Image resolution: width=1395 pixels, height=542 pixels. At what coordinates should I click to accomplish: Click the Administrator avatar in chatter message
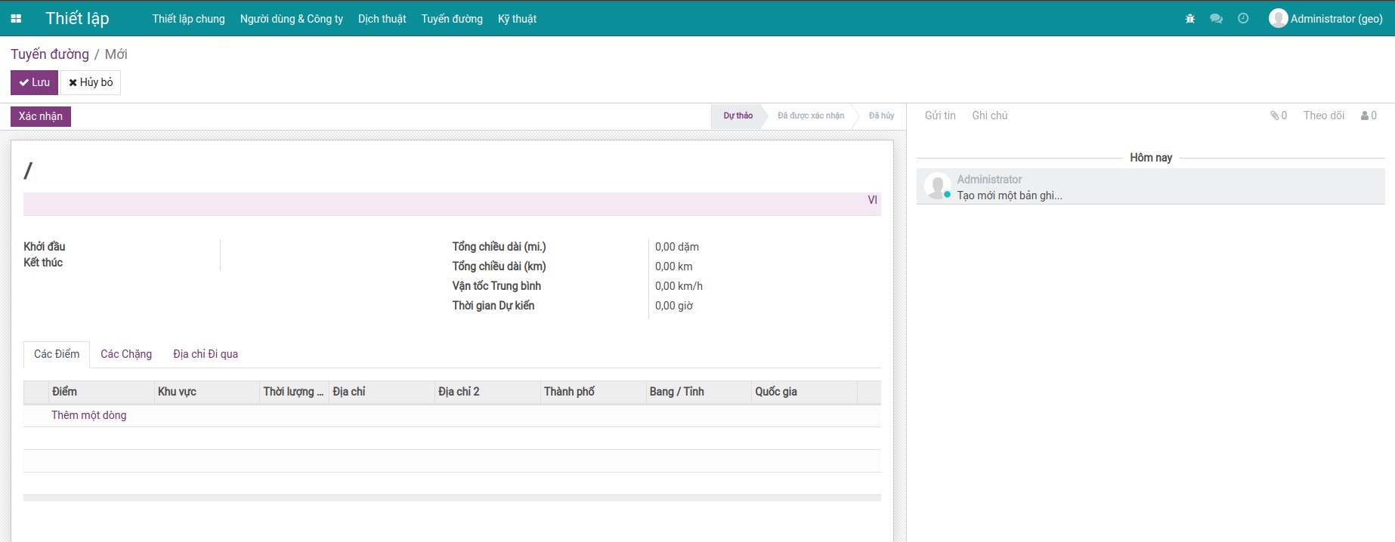point(937,186)
